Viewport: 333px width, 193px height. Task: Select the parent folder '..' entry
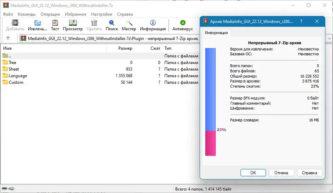click(100, 56)
